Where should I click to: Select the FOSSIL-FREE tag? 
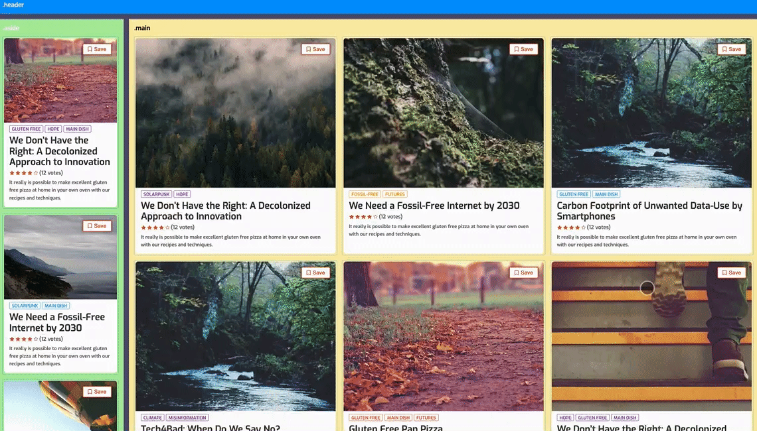365,194
